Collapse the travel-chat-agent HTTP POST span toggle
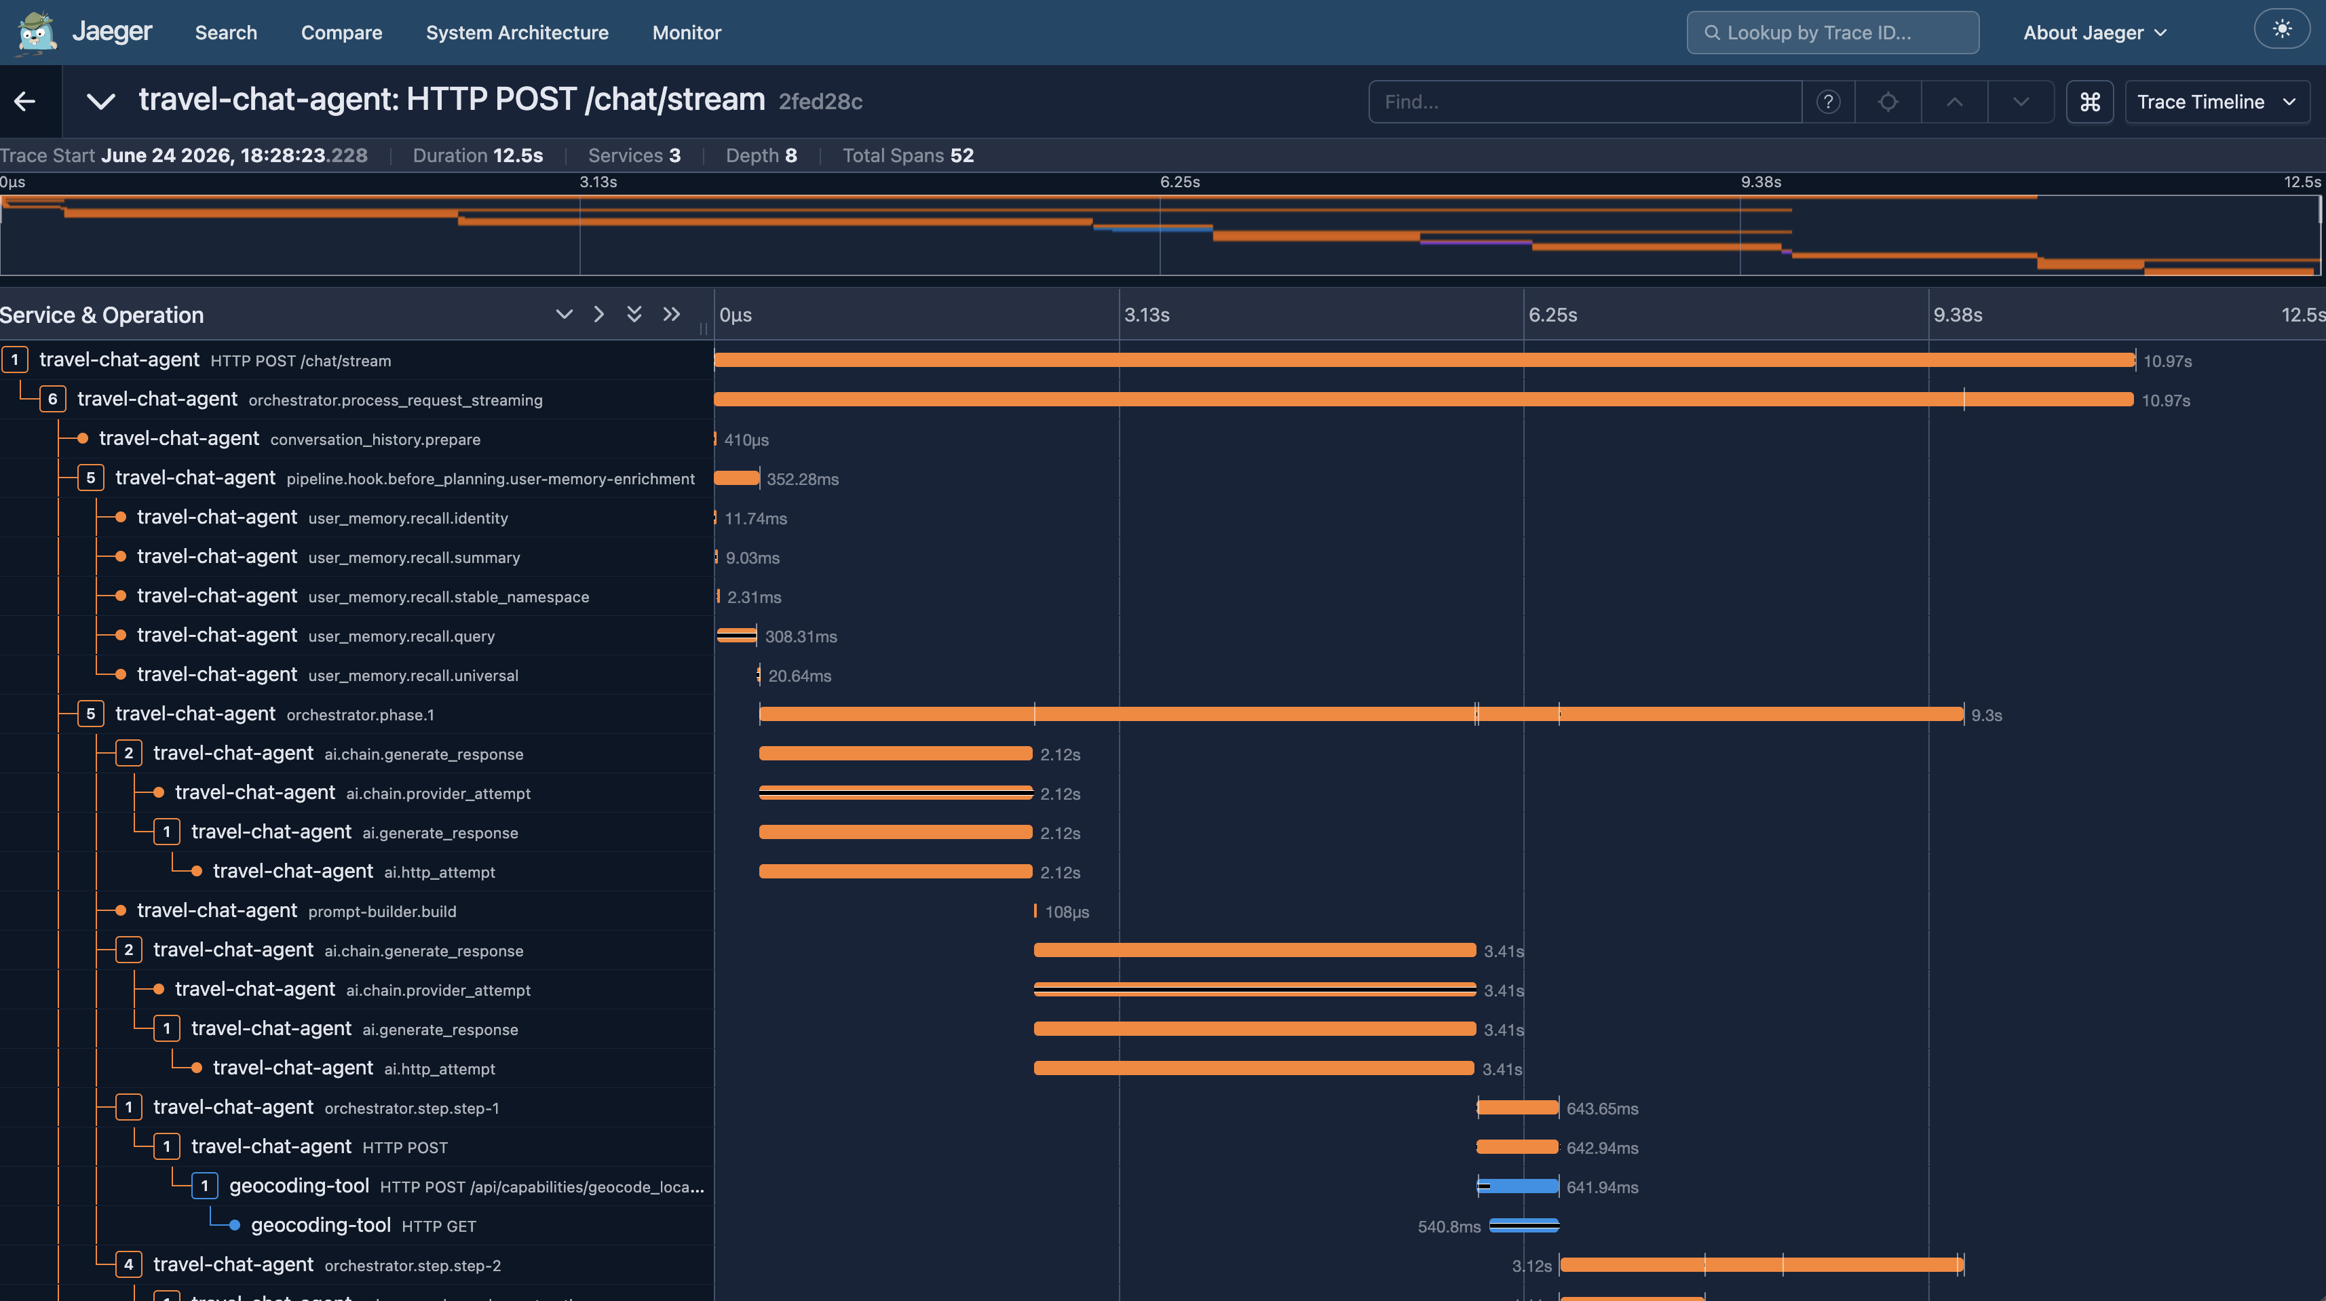Viewport: 2326px width, 1301px height. pos(166,1146)
